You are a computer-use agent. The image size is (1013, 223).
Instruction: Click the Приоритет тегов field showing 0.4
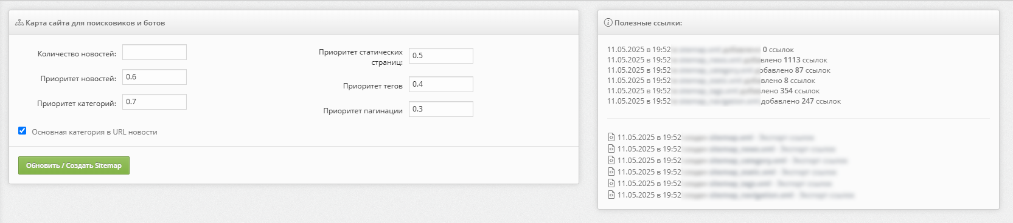click(x=441, y=84)
